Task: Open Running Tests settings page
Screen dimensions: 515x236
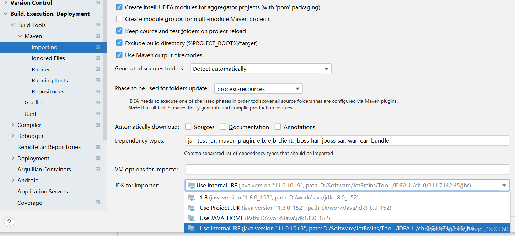Action: (50, 80)
